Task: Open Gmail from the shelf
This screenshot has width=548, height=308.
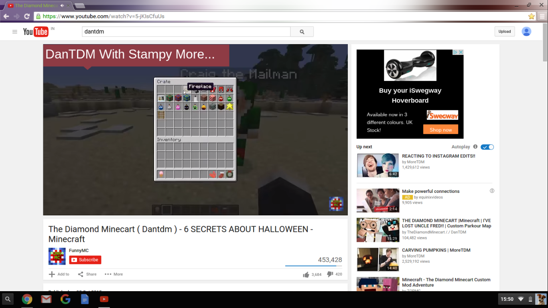Action: coord(46,299)
